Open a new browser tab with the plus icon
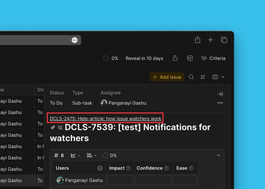This screenshot has width=265, height=189. click(x=210, y=40)
